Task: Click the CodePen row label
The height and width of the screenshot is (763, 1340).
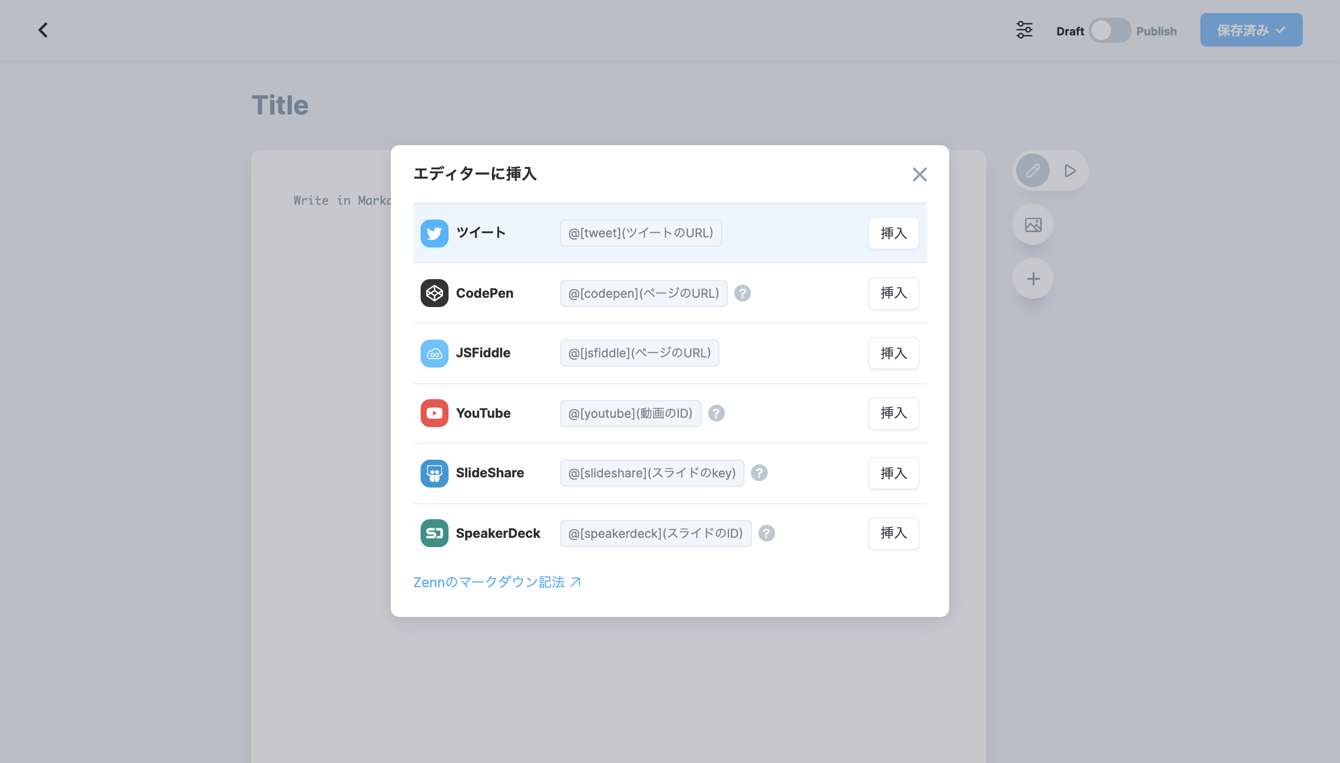Action: tap(484, 293)
